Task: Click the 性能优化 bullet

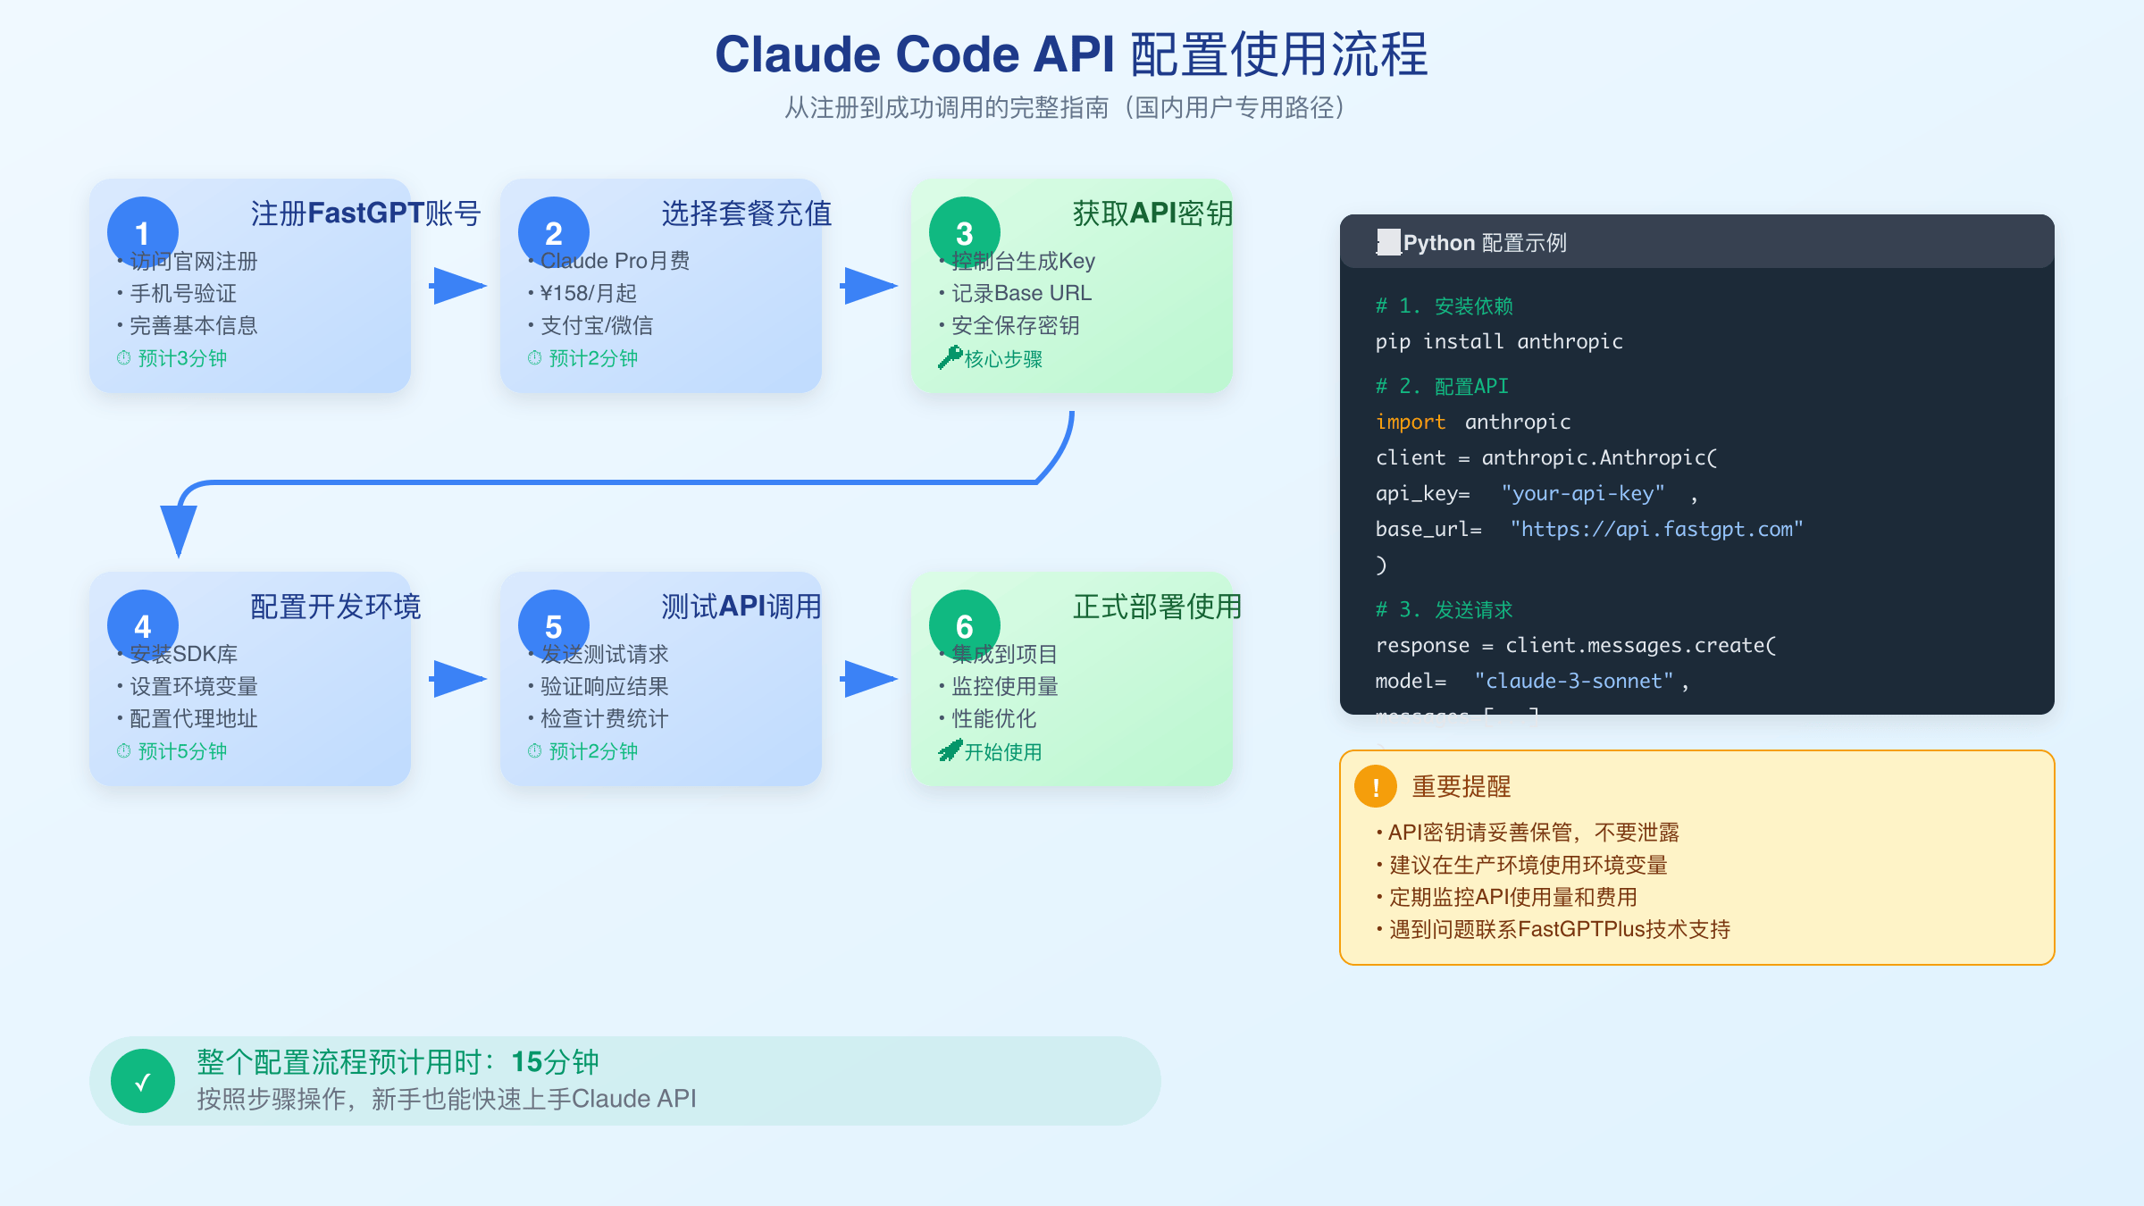Action: click(x=987, y=718)
